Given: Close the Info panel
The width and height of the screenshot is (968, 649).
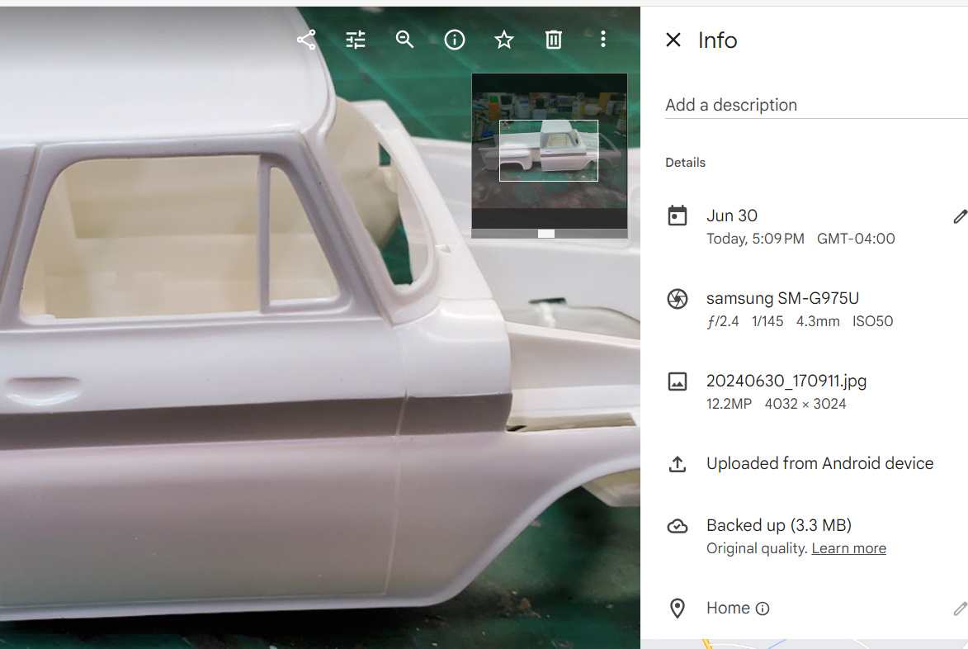Looking at the screenshot, I should tap(673, 40).
